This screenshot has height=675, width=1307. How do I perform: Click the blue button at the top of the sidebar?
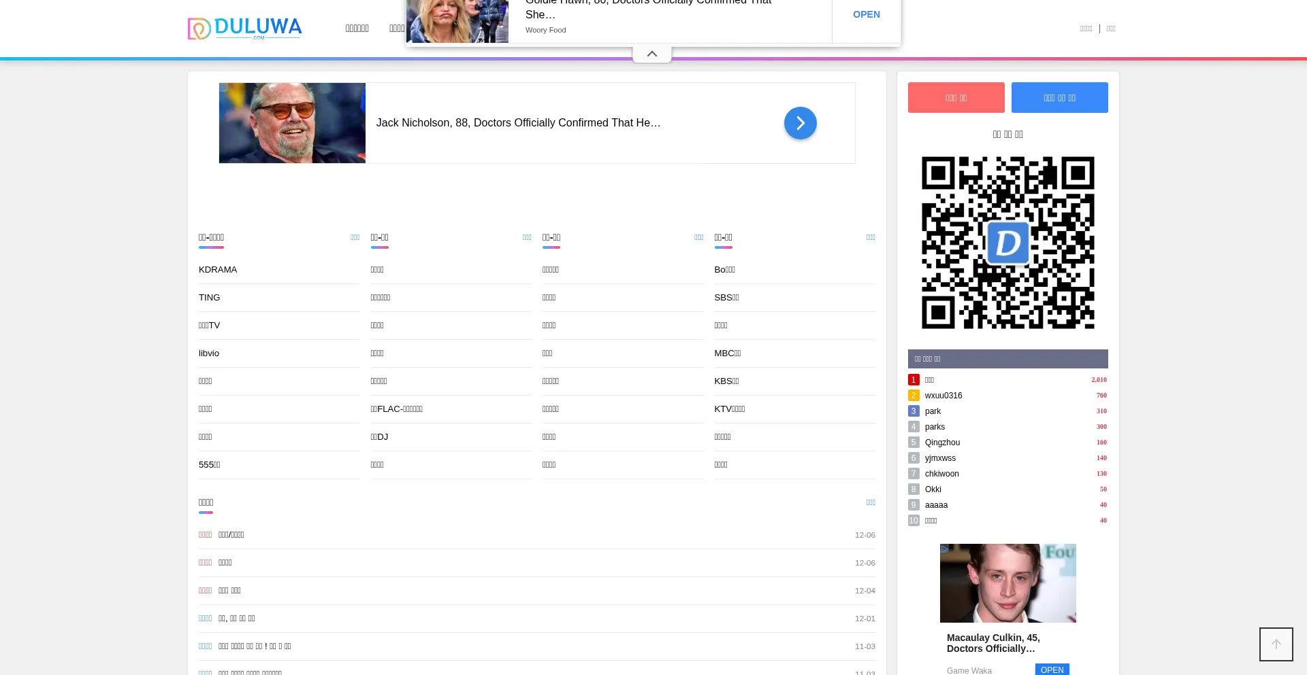coord(1059,97)
